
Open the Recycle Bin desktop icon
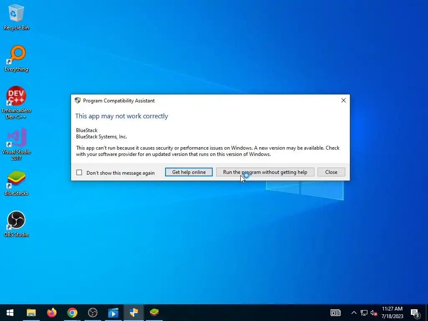click(x=16, y=17)
